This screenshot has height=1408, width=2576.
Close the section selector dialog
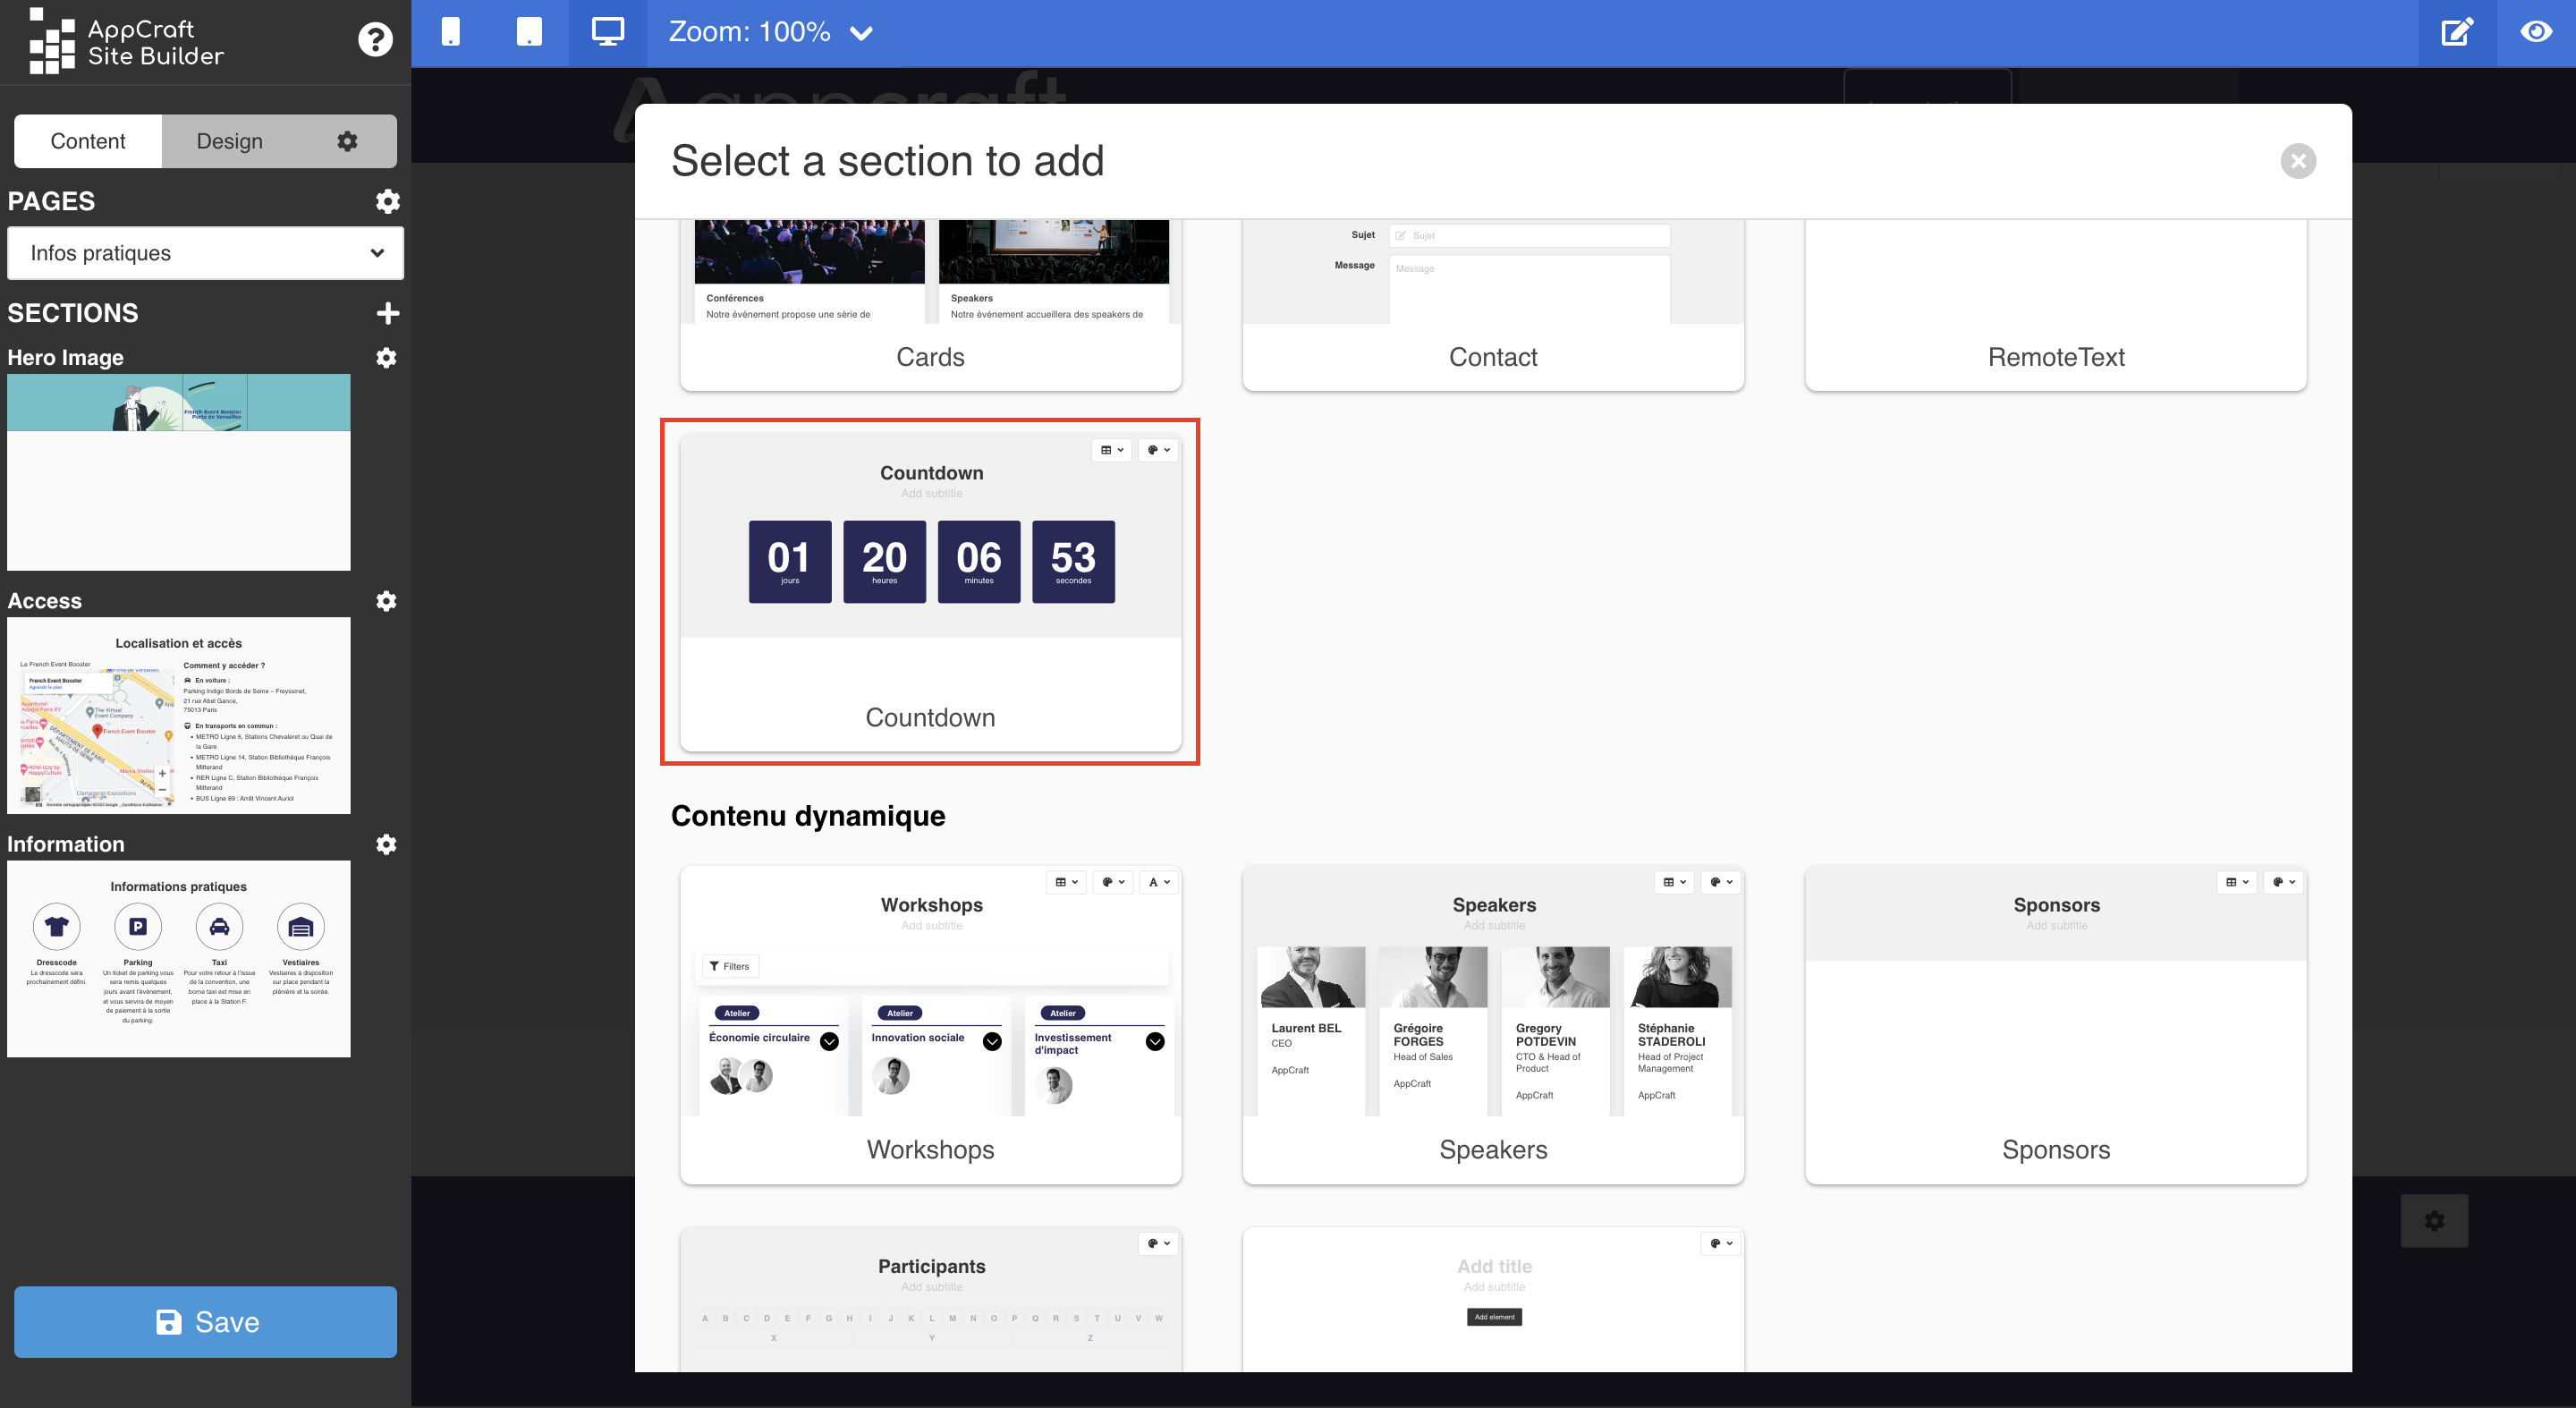click(2299, 159)
